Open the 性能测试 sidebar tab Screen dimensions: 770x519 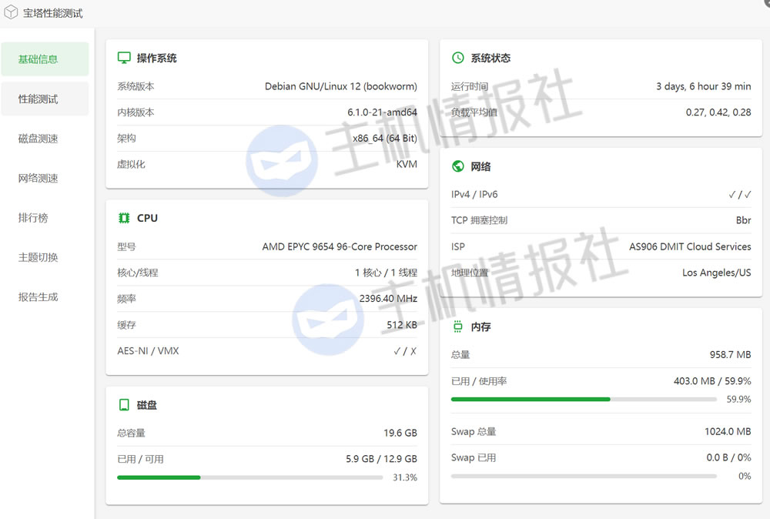coord(45,99)
